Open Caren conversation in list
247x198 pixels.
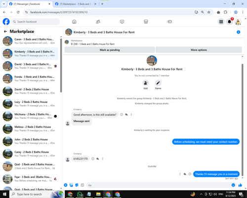click(30, 41)
